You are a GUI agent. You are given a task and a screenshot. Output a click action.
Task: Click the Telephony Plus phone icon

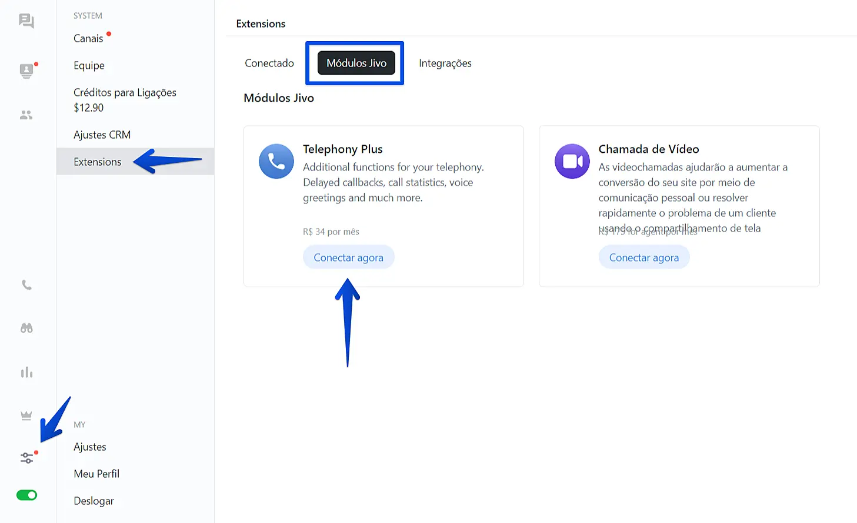pyautogui.click(x=276, y=161)
